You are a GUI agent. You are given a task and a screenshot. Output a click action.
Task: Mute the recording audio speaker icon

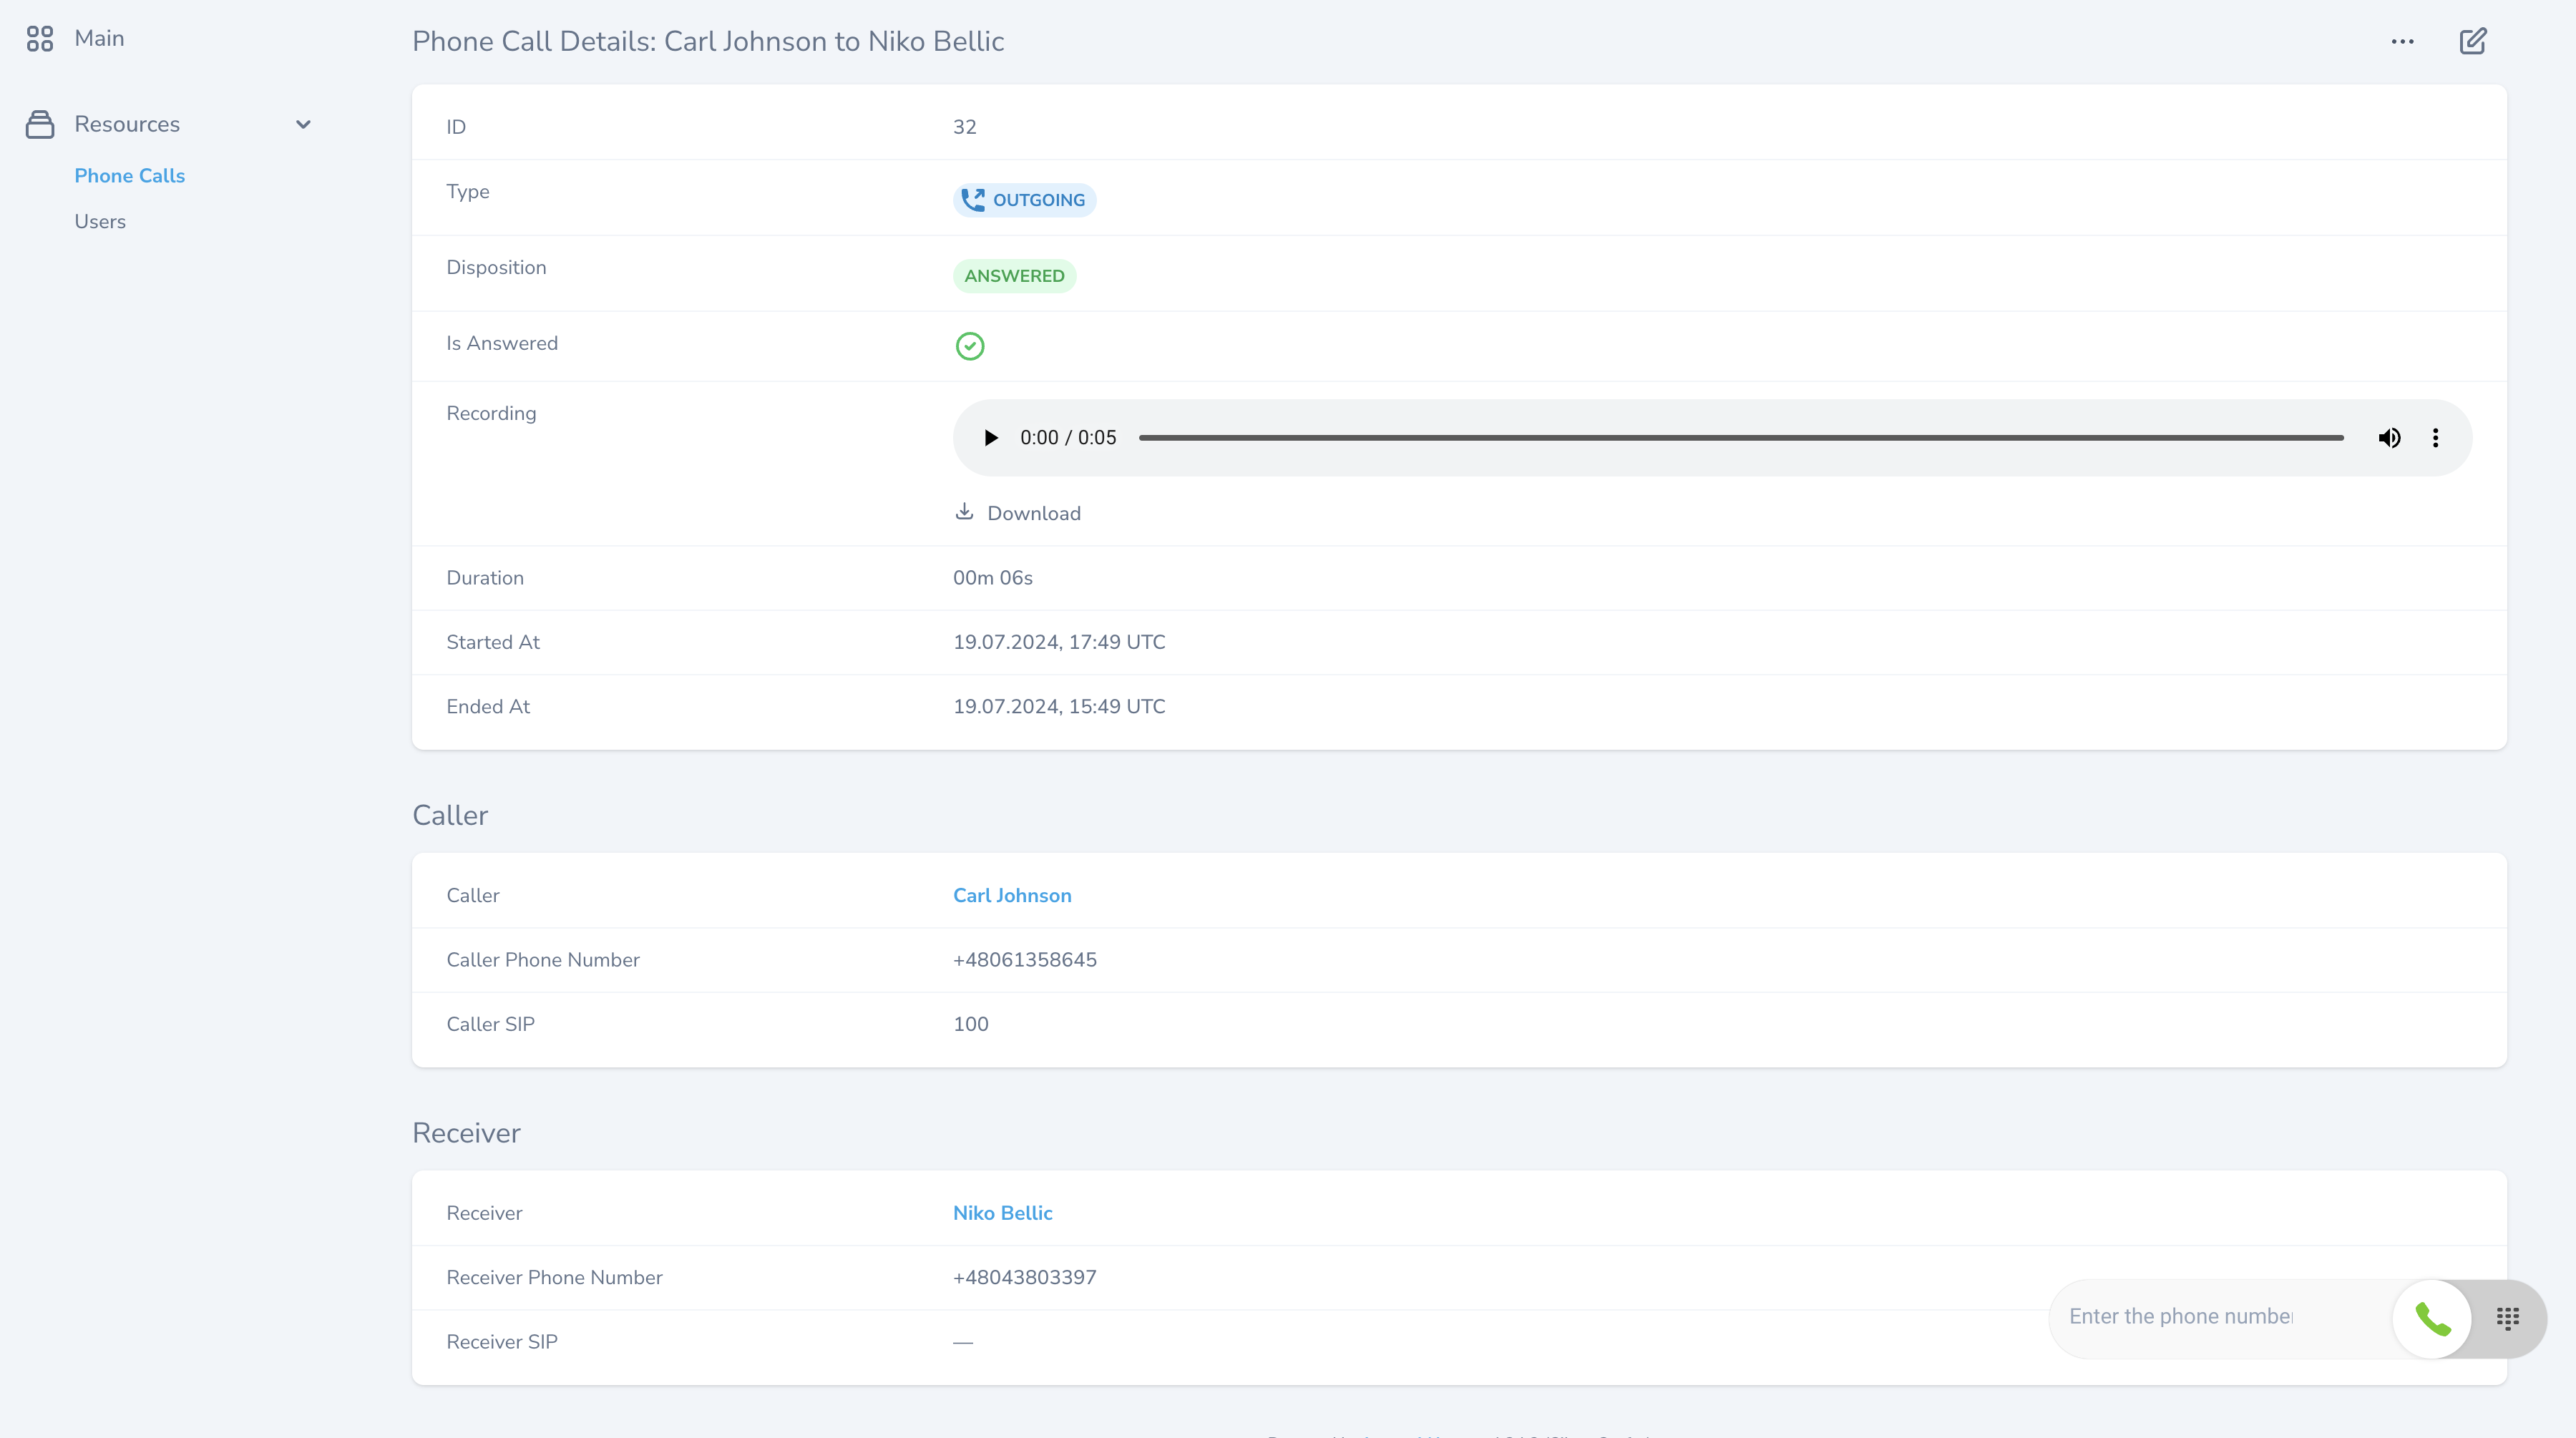click(x=2389, y=438)
